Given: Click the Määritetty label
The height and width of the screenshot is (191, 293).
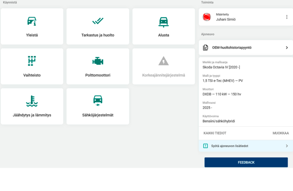Looking at the screenshot, I should click(222, 15).
